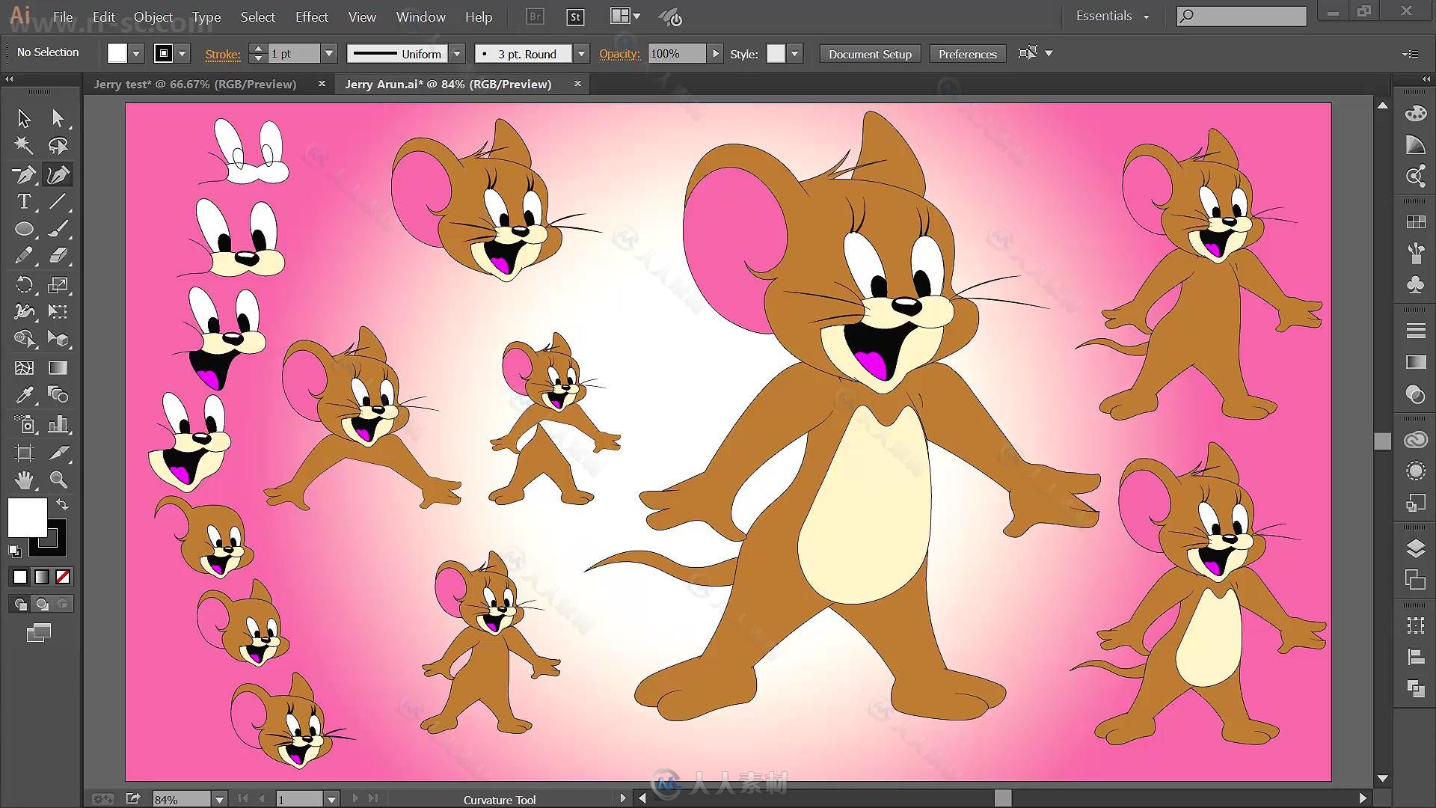Select the Scale tool
The width and height of the screenshot is (1436, 808).
point(58,284)
